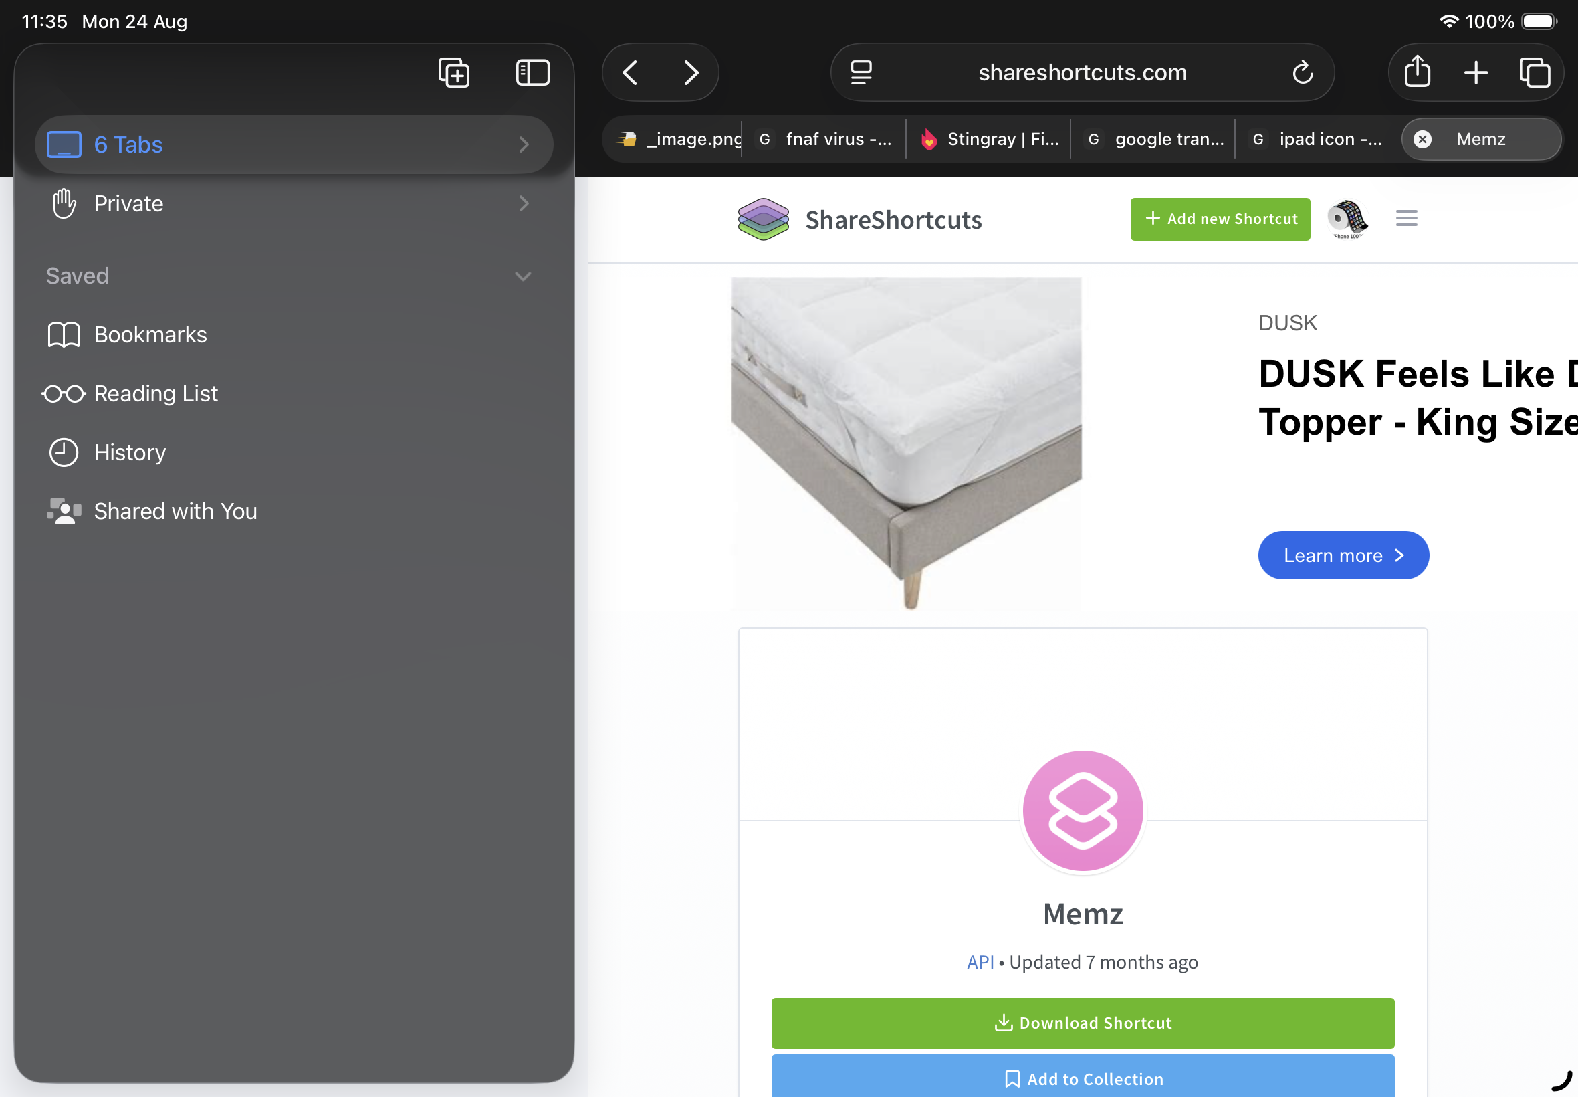Tap the DUSK advertiser label
The width and height of the screenshot is (1578, 1097).
pos(1287,323)
